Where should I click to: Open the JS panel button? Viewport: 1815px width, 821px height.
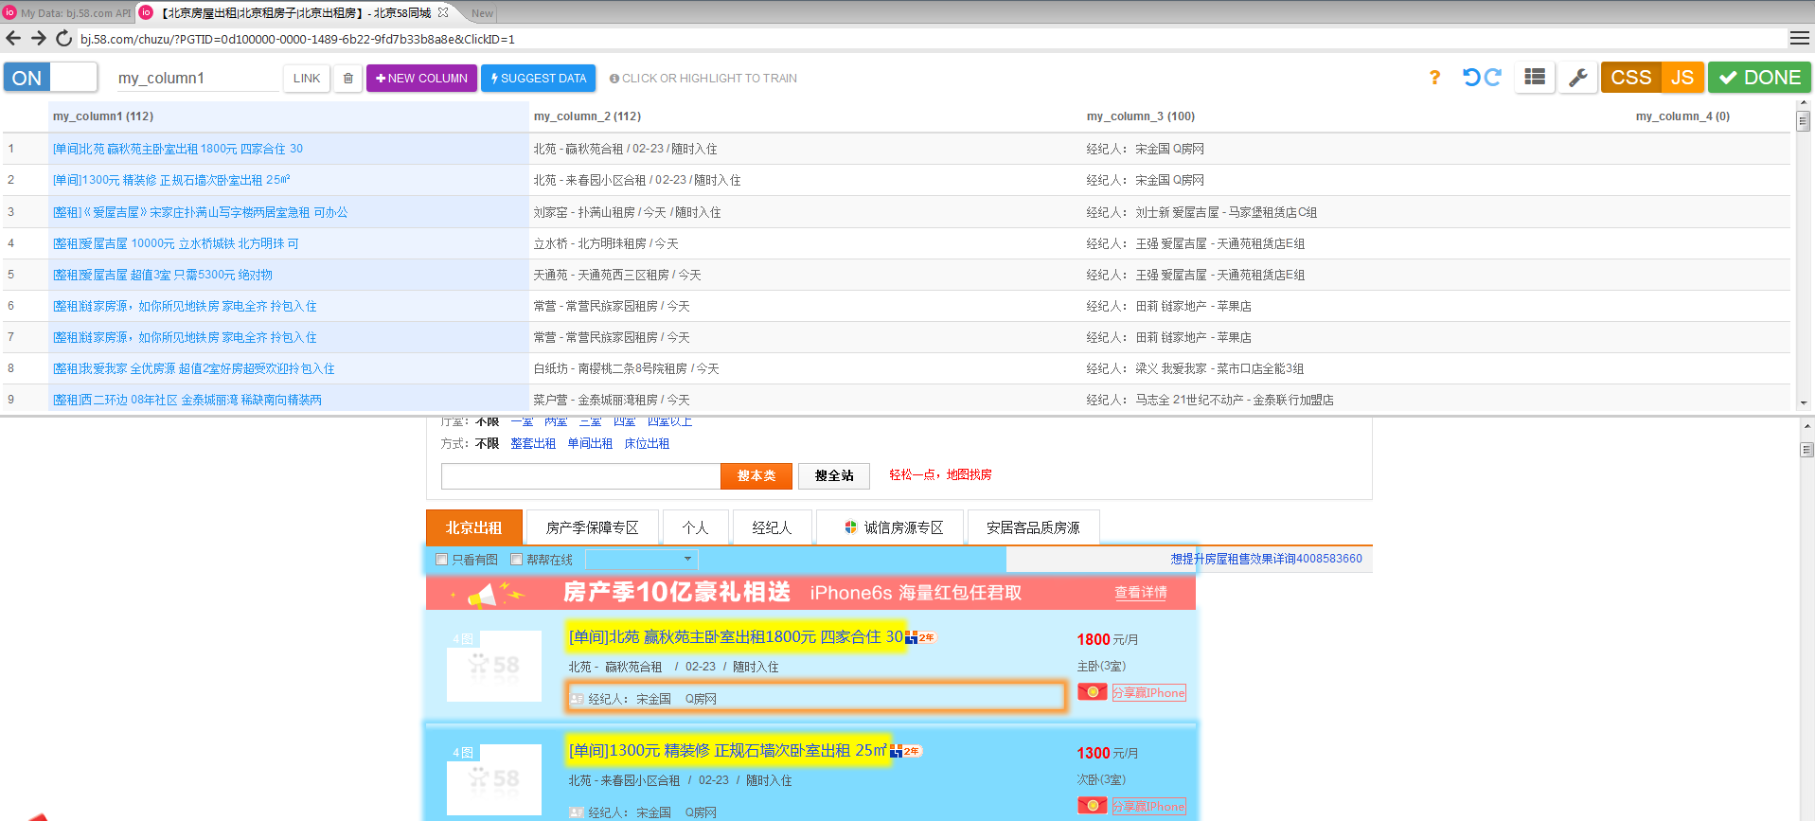click(x=1682, y=78)
